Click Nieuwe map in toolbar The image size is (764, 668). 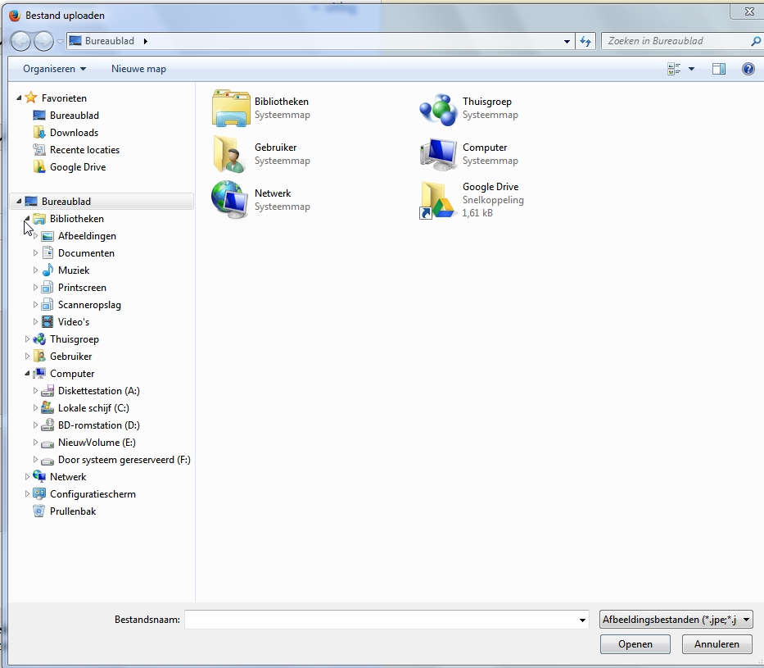point(138,69)
